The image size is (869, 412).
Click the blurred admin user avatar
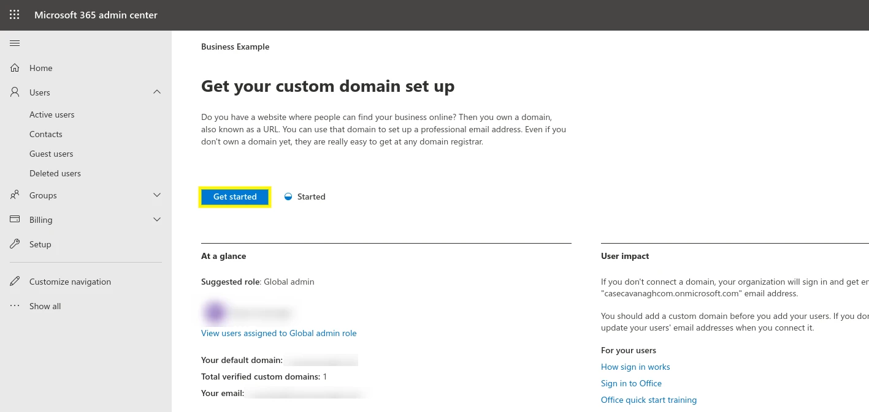pyautogui.click(x=215, y=313)
